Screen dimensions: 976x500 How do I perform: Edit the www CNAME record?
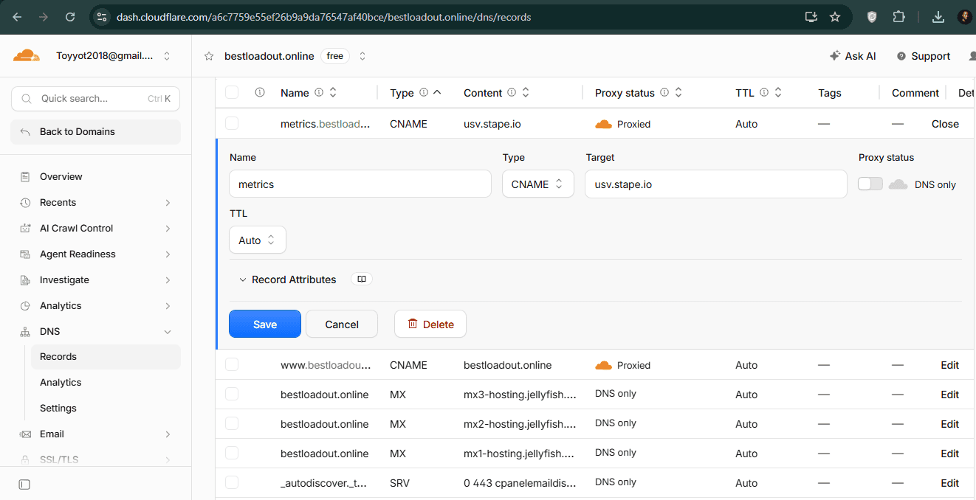(x=949, y=365)
